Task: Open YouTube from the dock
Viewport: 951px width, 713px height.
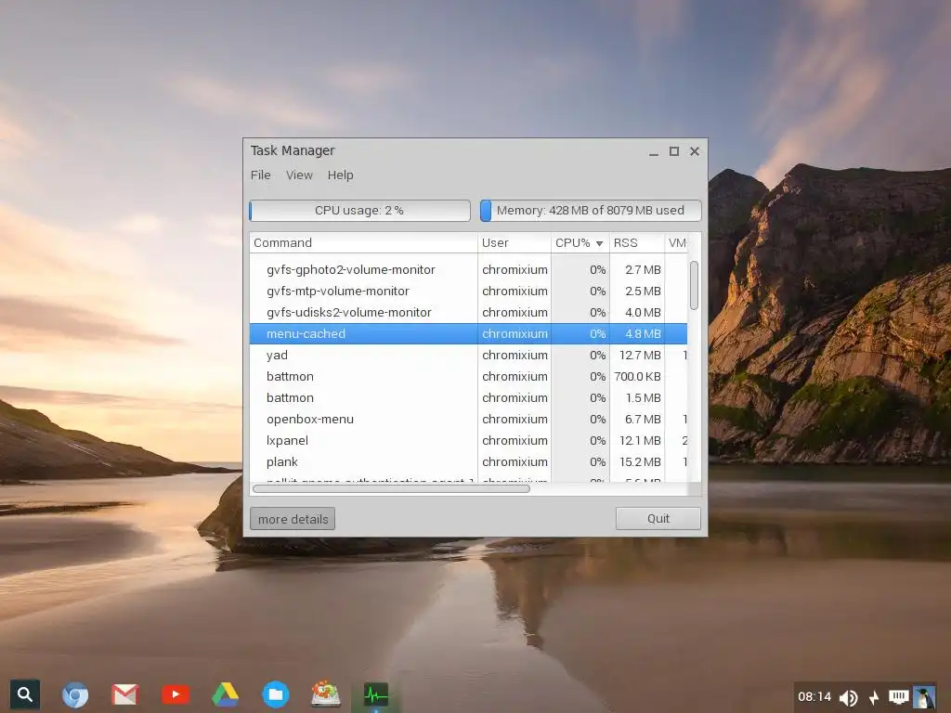Action: (x=176, y=694)
